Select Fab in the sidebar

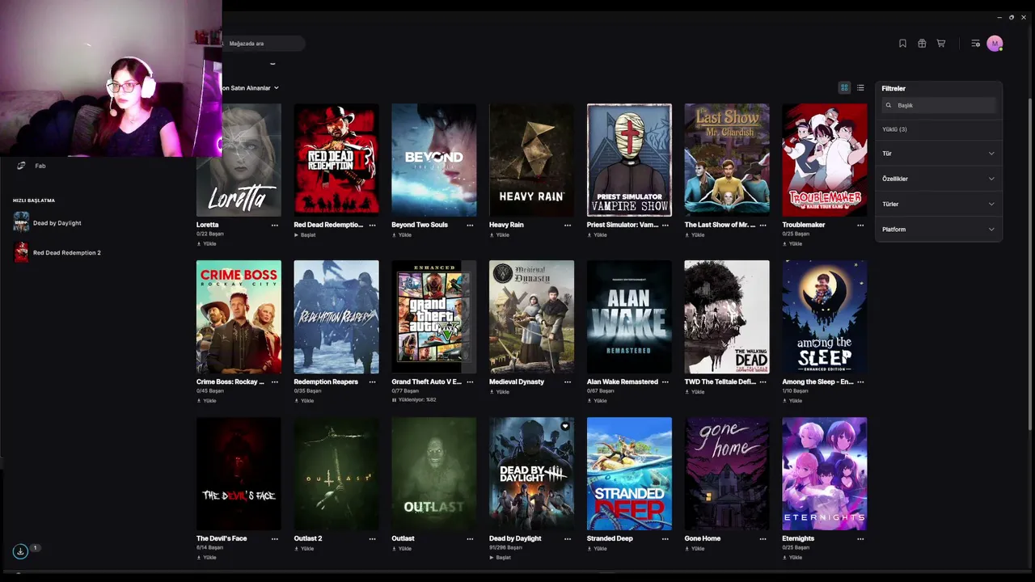click(40, 166)
